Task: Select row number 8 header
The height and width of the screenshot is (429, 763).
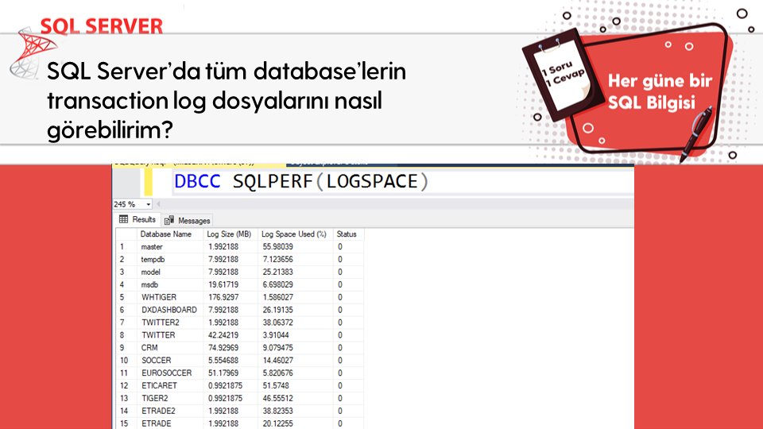Action: click(126, 335)
